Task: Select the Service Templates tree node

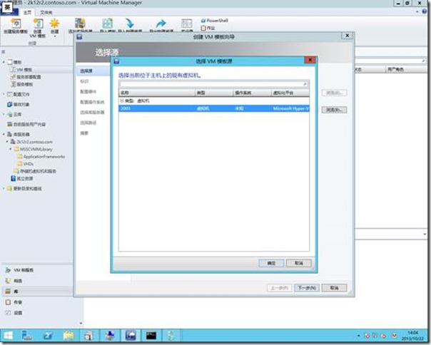Action: [x=25, y=84]
